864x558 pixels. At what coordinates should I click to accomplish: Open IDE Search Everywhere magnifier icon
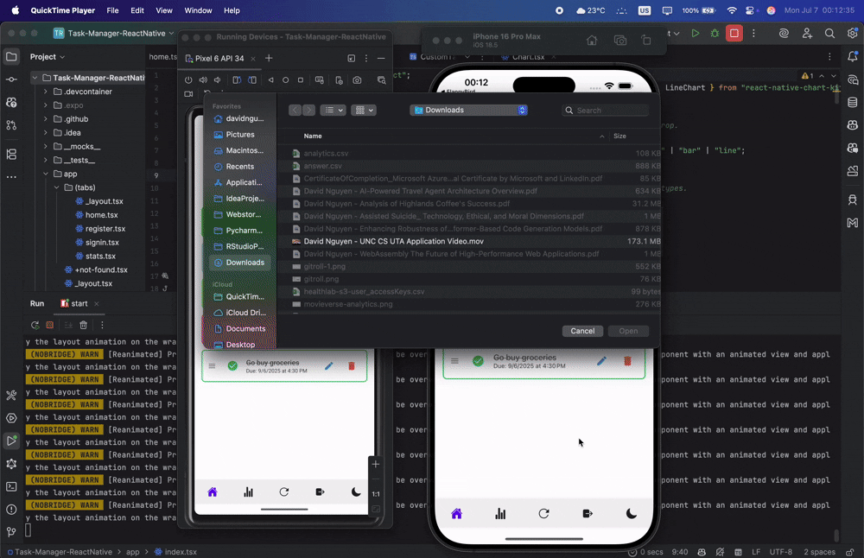coord(829,34)
